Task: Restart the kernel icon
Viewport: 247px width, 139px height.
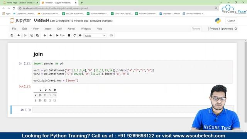Action: pyautogui.click(x=74, y=36)
